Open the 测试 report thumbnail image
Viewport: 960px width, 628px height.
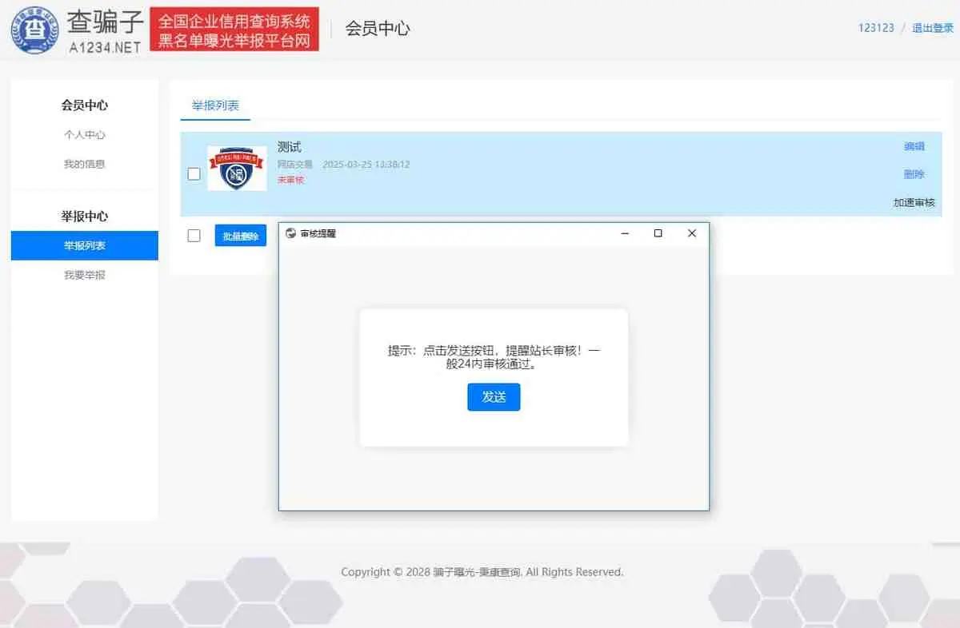click(x=237, y=168)
